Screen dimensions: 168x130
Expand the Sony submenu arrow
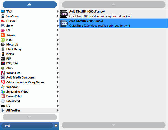pyautogui.click(x=58, y=25)
